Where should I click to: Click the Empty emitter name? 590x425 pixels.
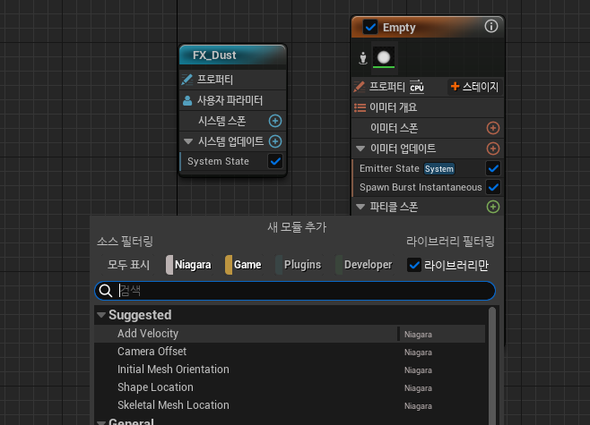399,28
